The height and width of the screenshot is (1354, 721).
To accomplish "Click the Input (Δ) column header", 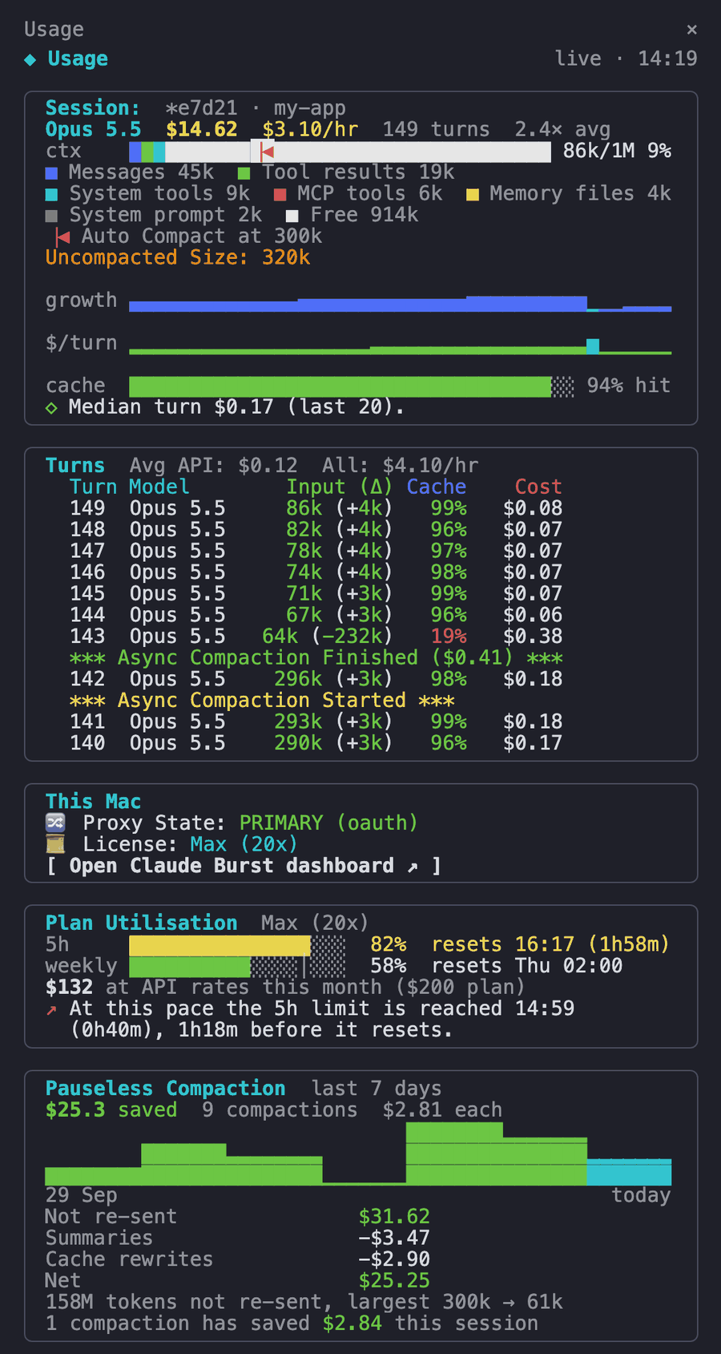I will point(340,487).
